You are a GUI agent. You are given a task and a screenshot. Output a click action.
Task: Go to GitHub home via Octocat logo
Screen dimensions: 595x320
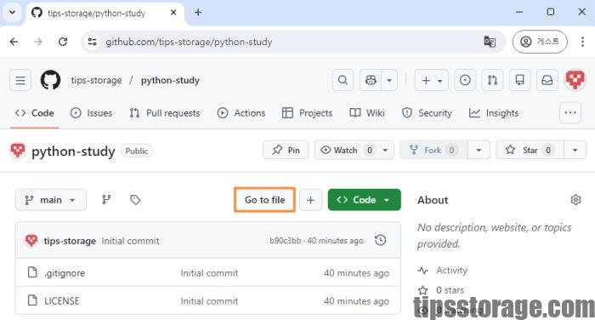click(50, 80)
